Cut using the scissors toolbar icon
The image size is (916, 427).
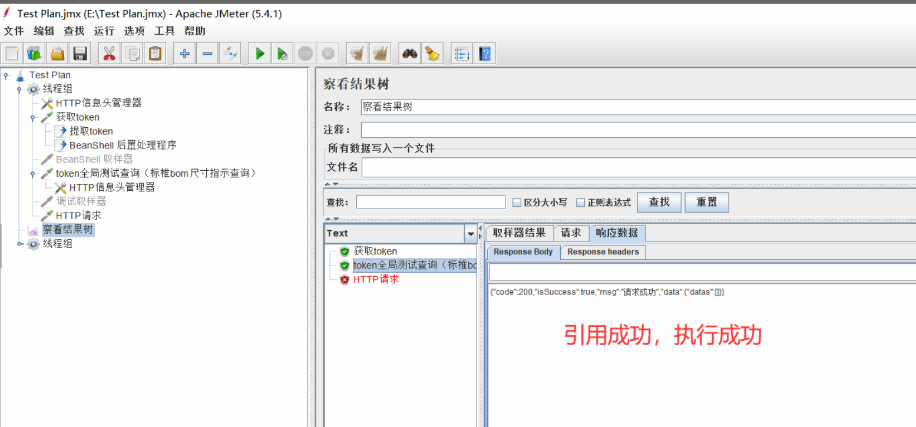click(109, 54)
